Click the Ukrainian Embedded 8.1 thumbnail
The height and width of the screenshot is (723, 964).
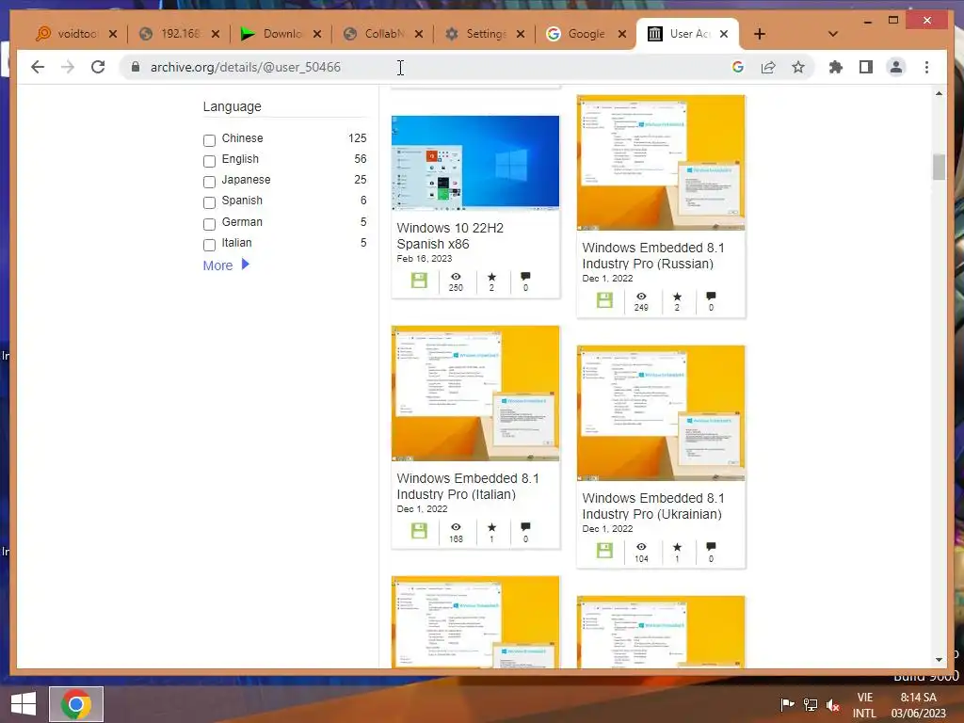tap(661, 413)
